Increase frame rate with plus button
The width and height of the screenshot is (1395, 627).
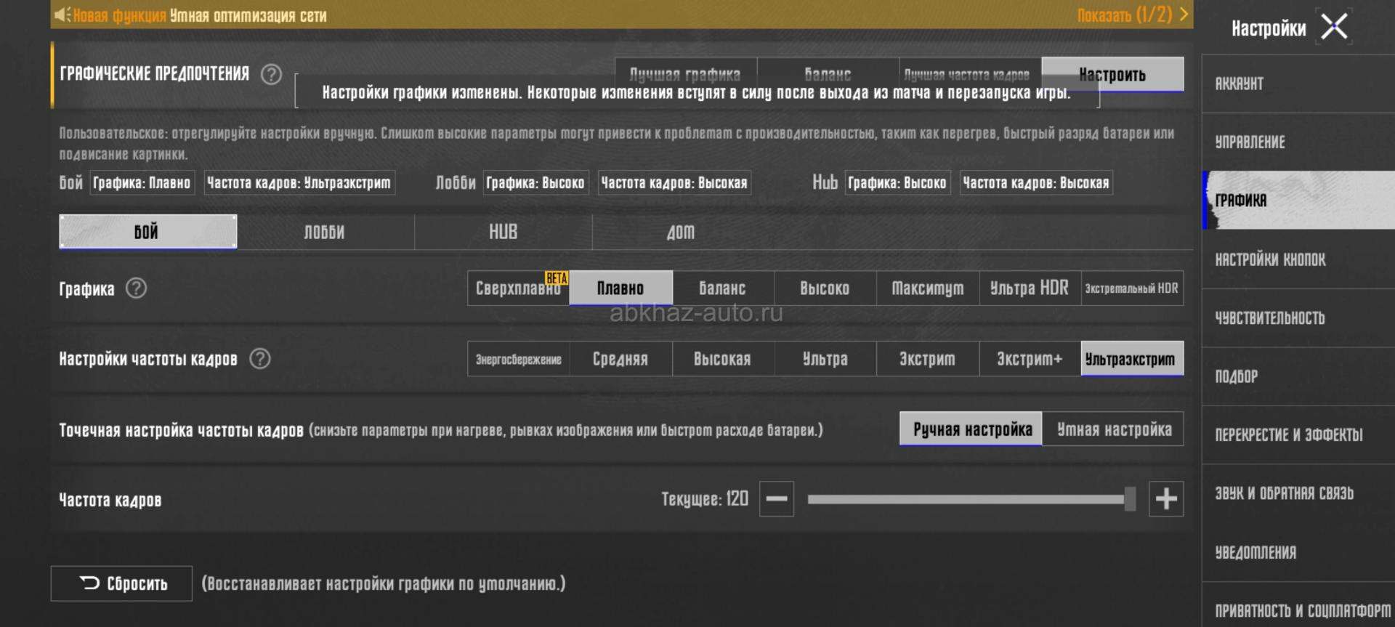[1165, 499]
